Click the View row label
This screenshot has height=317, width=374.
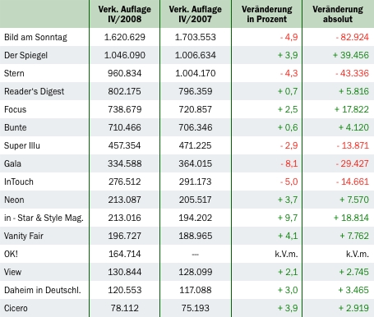(x=12, y=272)
